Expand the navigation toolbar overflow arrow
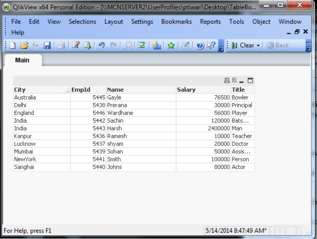This screenshot has width=317, height=239. (x=309, y=48)
